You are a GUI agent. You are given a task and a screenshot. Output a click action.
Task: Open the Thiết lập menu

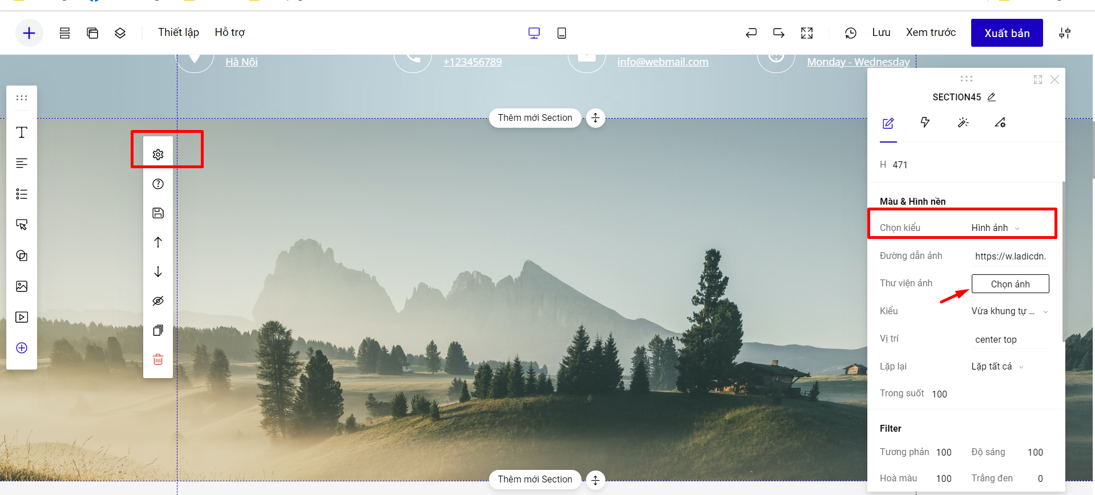179,33
